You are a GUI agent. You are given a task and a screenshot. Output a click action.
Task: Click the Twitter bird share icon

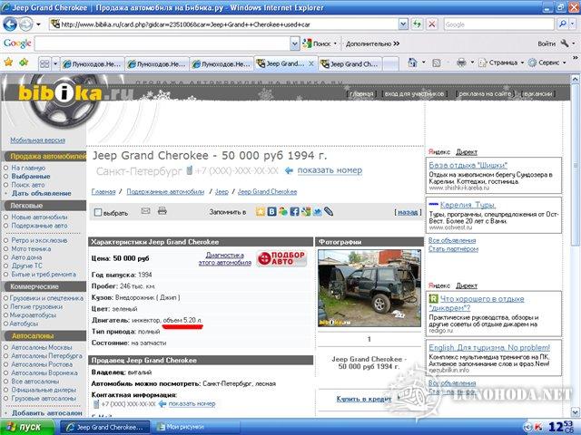click(317, 211)
